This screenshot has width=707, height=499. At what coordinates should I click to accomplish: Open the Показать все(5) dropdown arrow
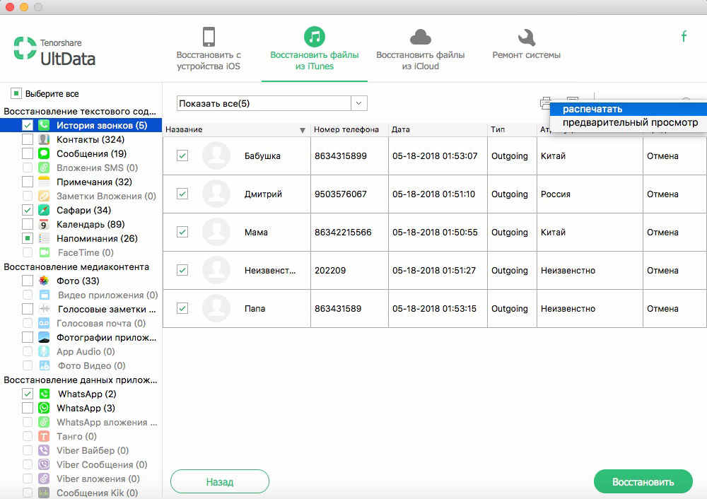(359, 103)
